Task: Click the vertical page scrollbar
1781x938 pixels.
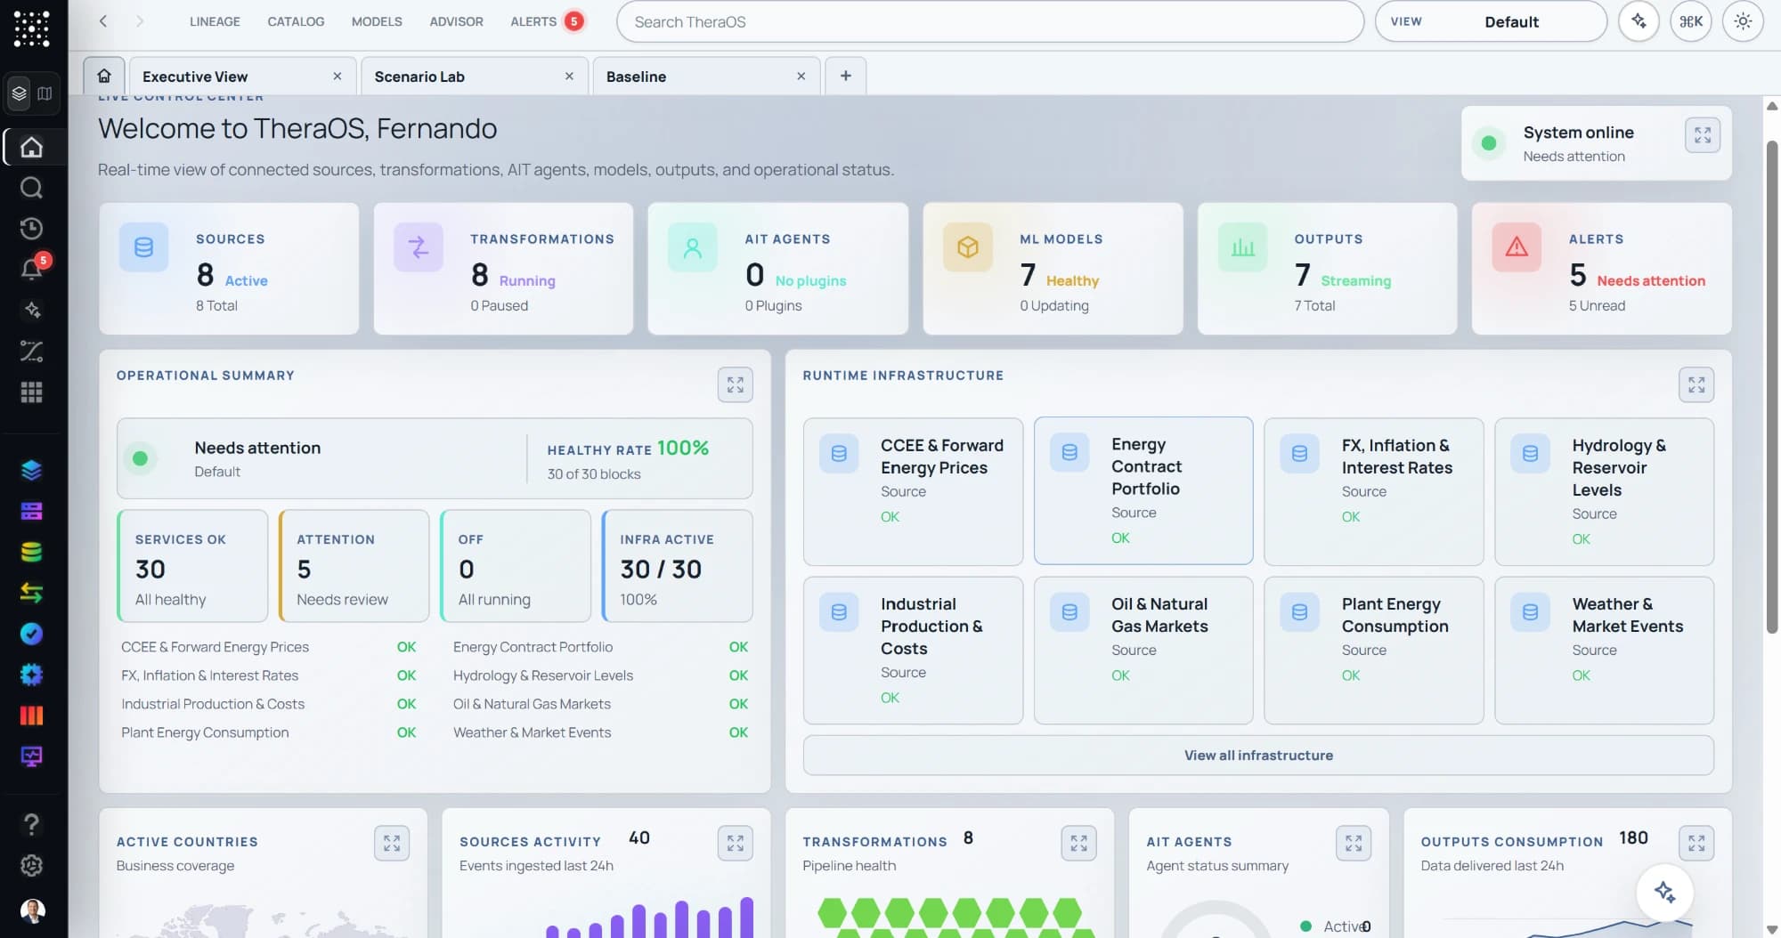Action: coord(1772,387)
